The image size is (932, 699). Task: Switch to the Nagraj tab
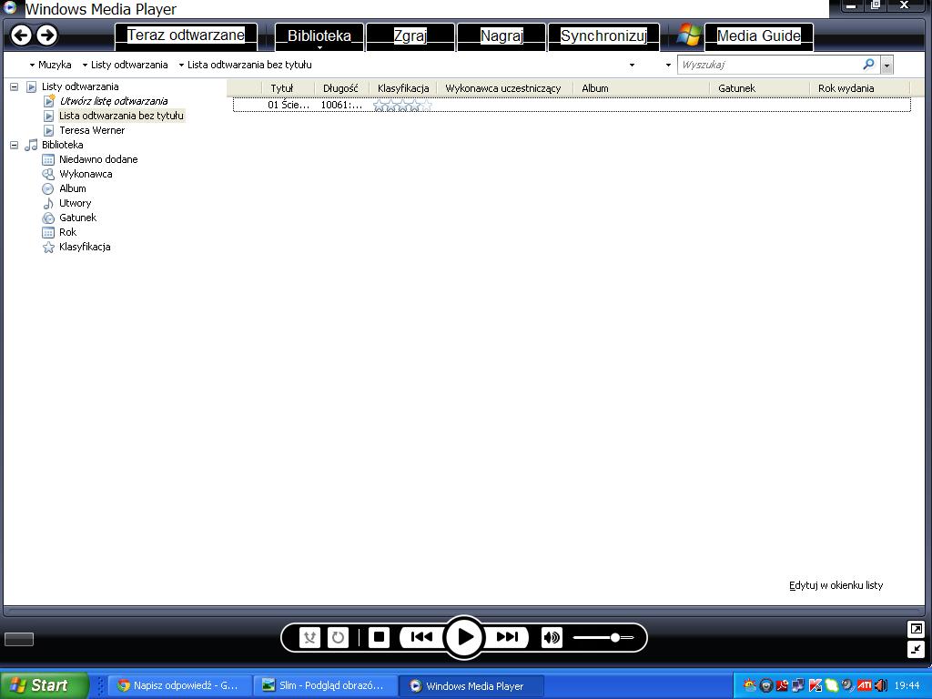[x=501, y=35]
